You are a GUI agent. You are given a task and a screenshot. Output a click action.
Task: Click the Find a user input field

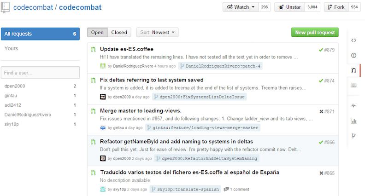[x=40, y=73]
